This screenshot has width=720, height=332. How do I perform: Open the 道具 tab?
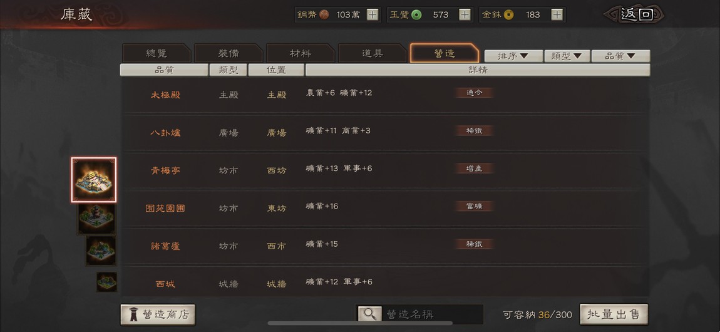[x=373, y=53]
